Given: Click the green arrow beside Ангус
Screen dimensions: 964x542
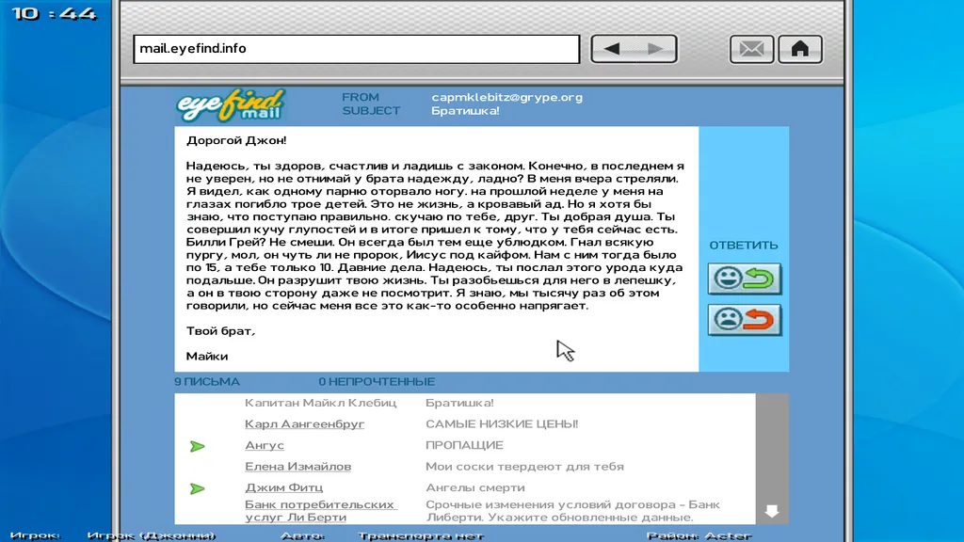Looking at the screenshot, I should 197,446.
